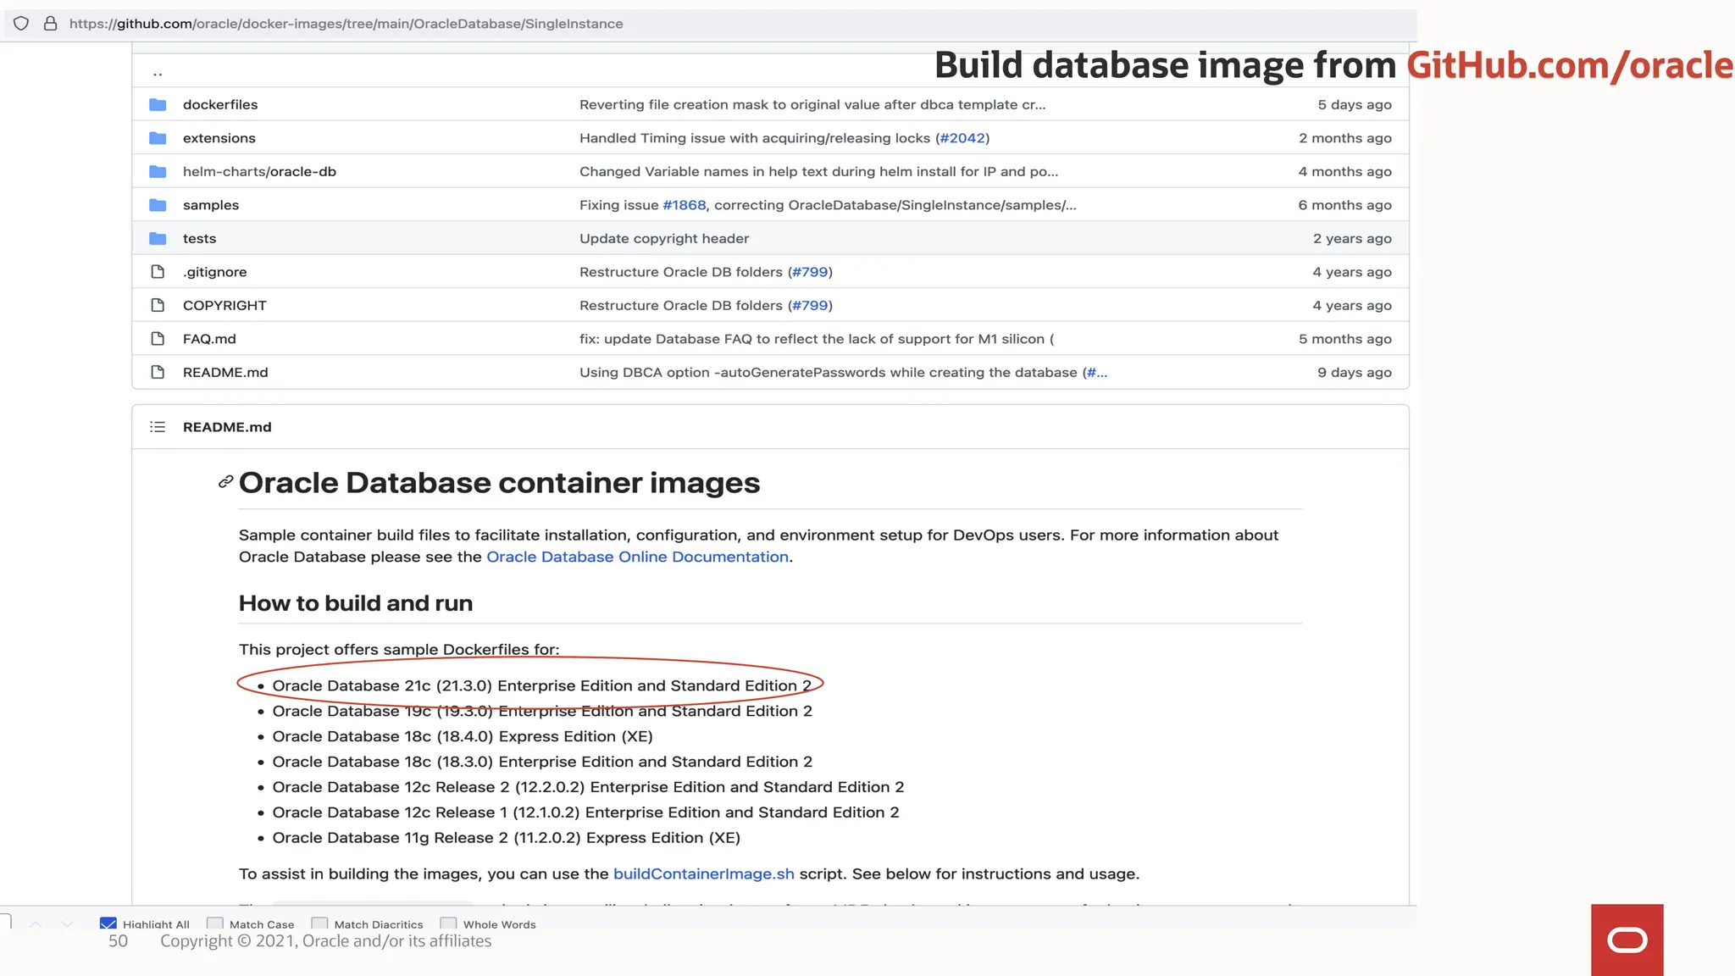
Task: Open 'Reverting file creation mask' commit message
Action: click(x=812, y=104)
